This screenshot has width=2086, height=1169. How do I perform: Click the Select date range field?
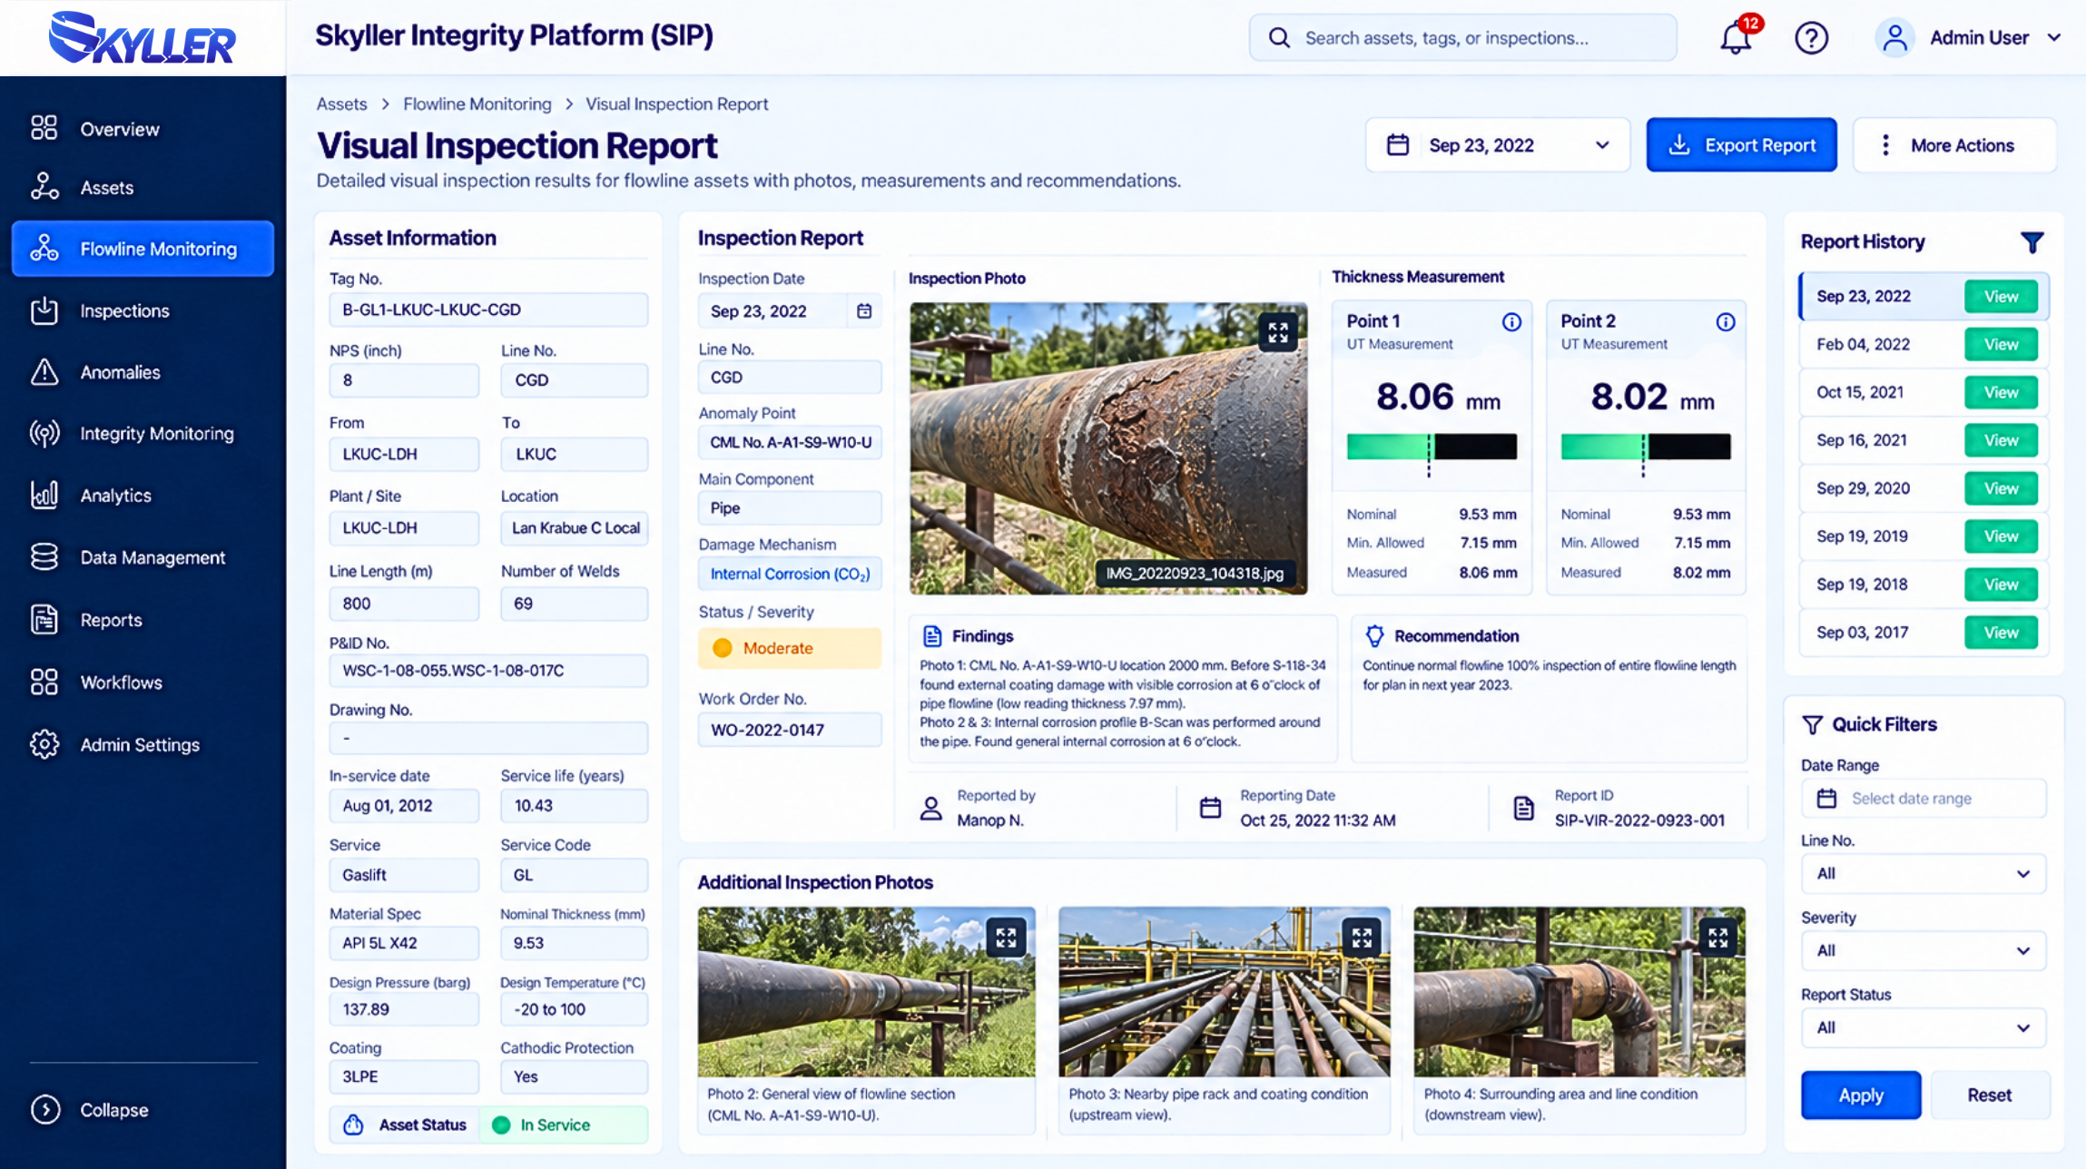point(1924,799)
